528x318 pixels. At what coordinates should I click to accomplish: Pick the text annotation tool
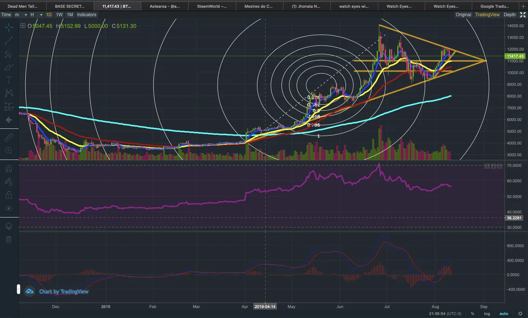[9, 80]
